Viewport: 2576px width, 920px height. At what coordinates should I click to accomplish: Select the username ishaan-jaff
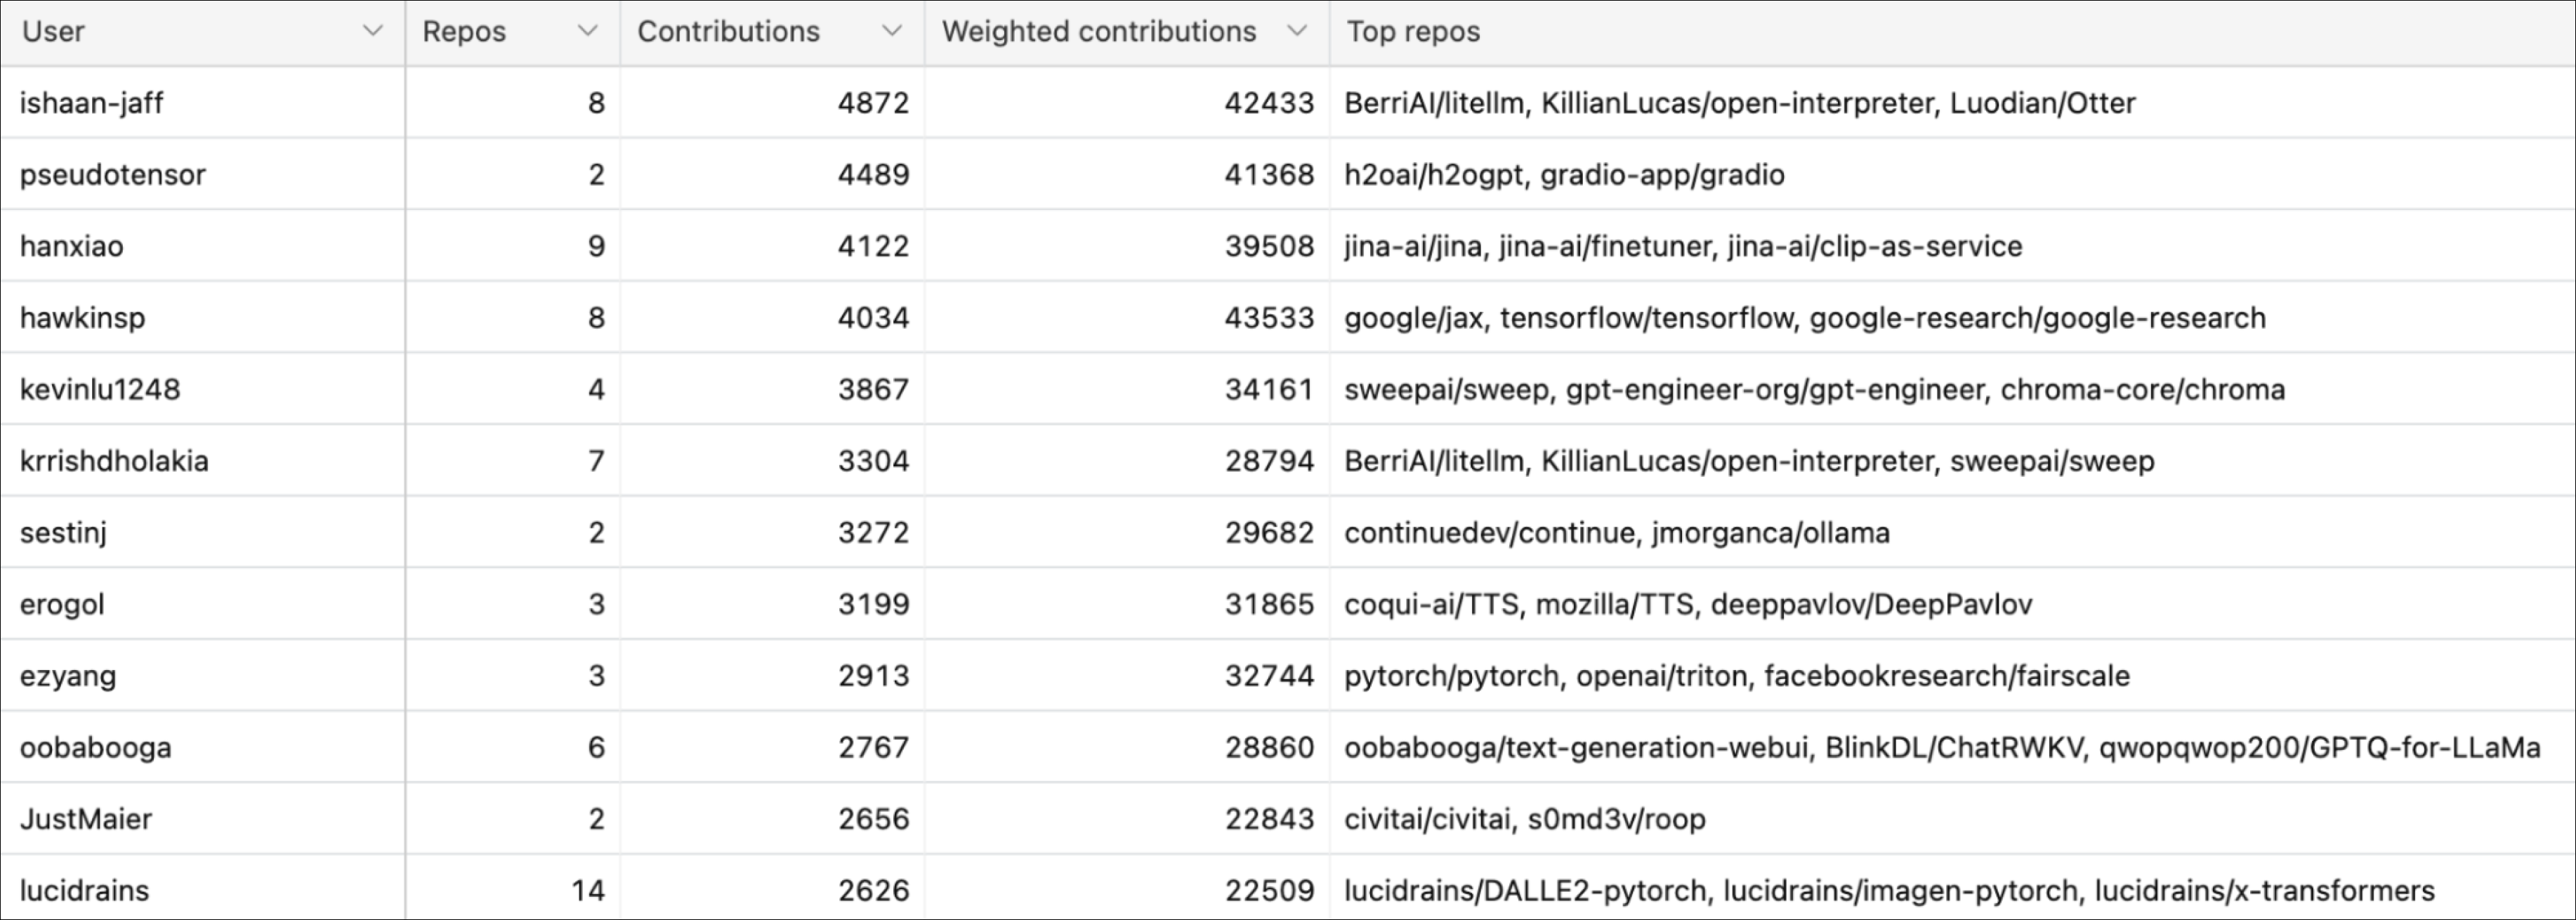tap(93, 102)
